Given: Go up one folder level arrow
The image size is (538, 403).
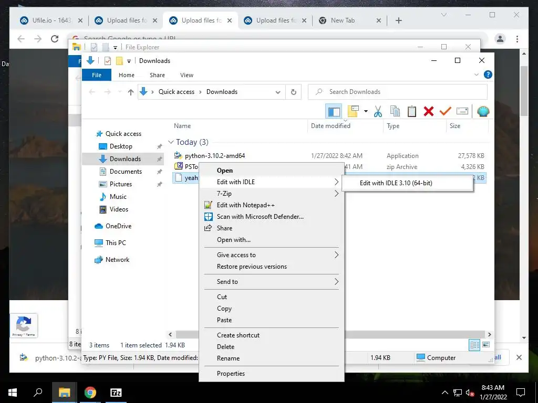Looking at the screenshot, I should coord(130,92).
